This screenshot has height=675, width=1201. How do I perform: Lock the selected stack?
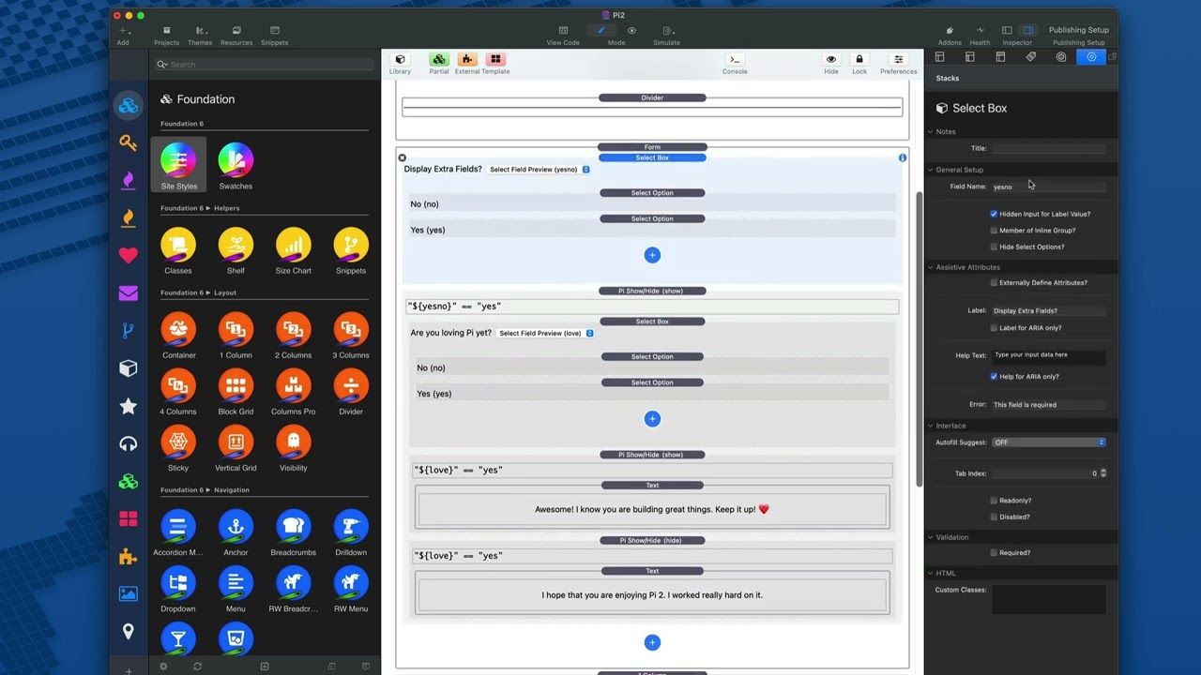coord(859,63)
